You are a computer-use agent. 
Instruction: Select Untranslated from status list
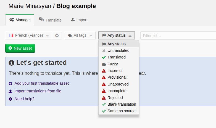pyautogui.click(x=118, y=50)
